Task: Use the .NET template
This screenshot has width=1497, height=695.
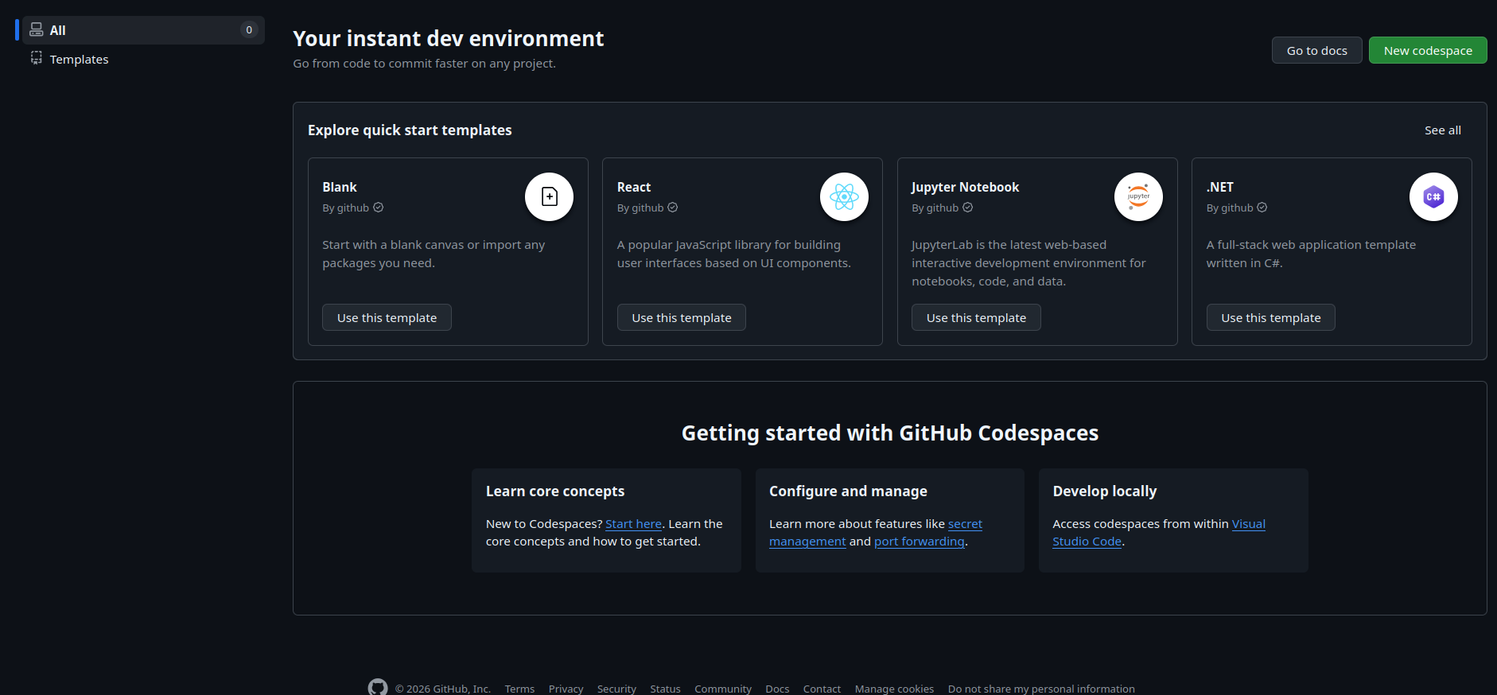Action: click(x=1270, y=317)
